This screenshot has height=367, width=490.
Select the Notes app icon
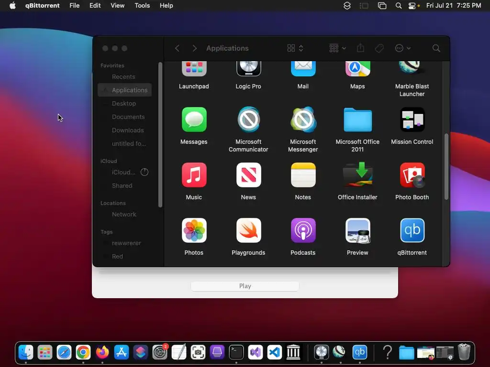pos(303,175)
